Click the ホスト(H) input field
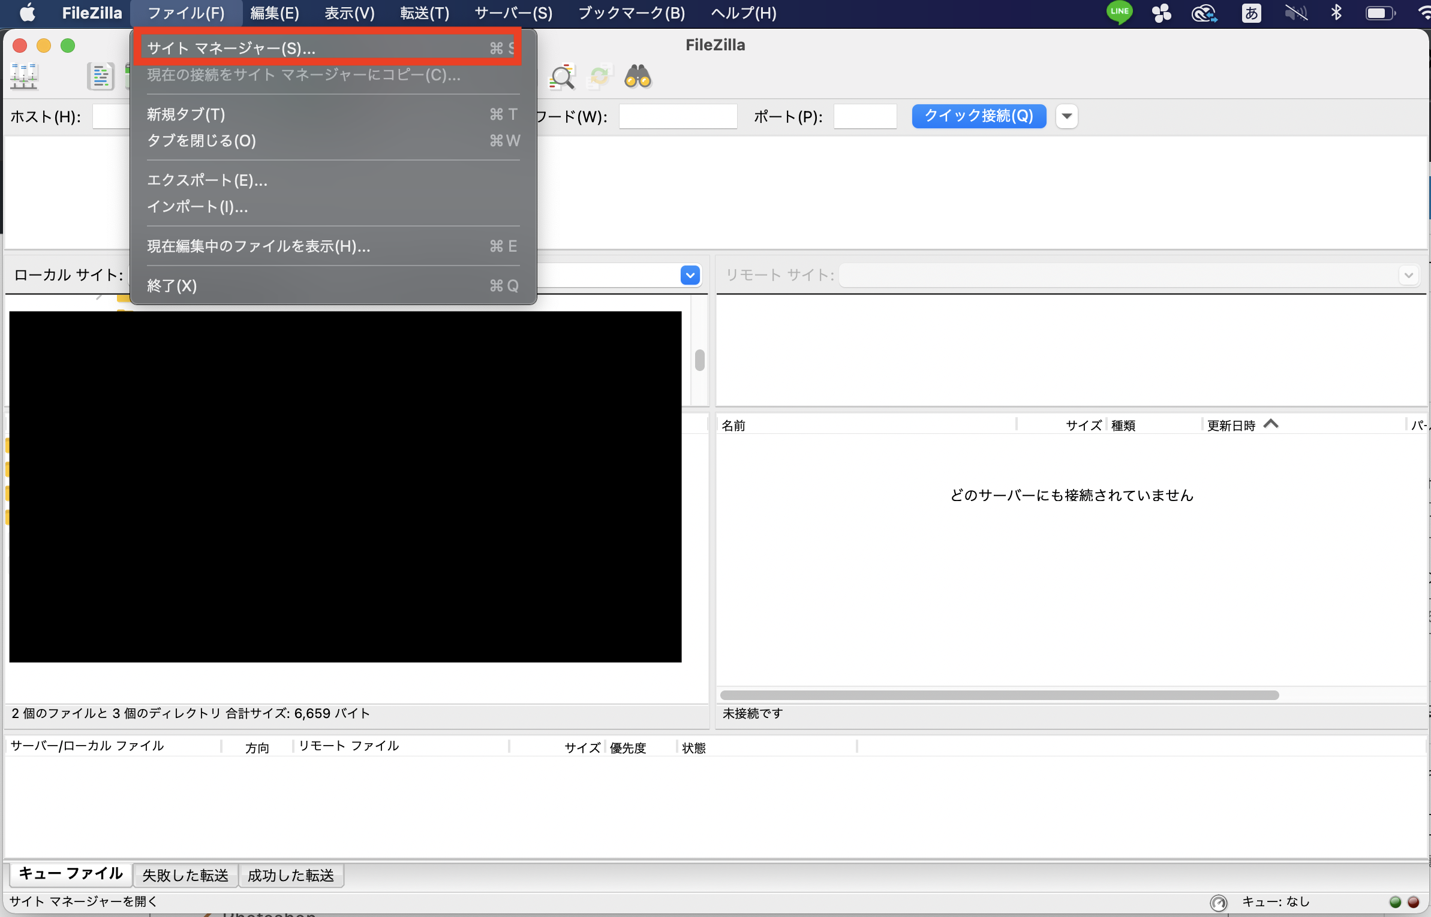Image resolution: width=1431 pixels, height=917 pixels. pos(112,116)
